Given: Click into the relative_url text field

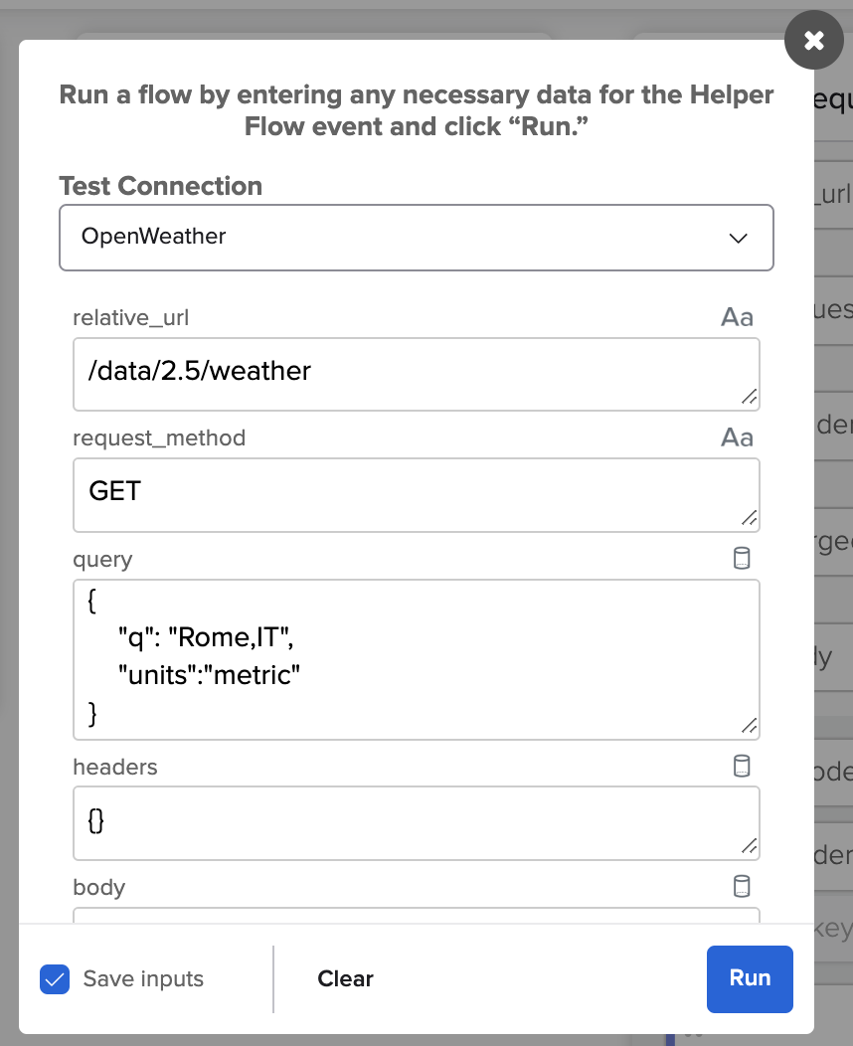Looking at the screenshot, I should point(398,373).
